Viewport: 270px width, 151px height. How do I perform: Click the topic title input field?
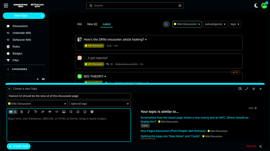click(69, 96)
